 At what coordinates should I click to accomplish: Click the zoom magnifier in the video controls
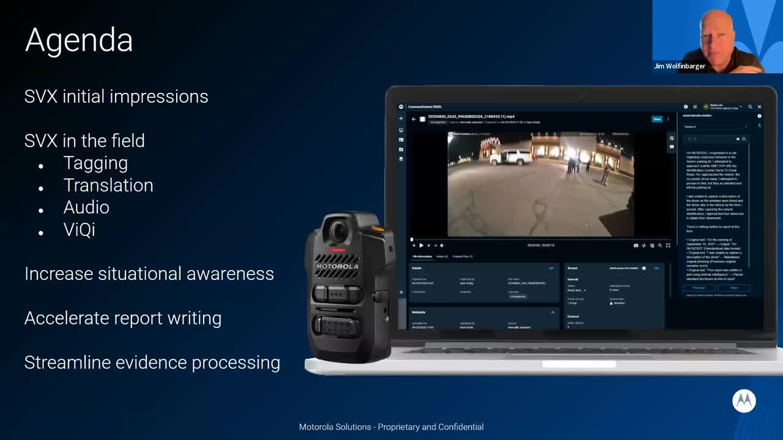660,245
